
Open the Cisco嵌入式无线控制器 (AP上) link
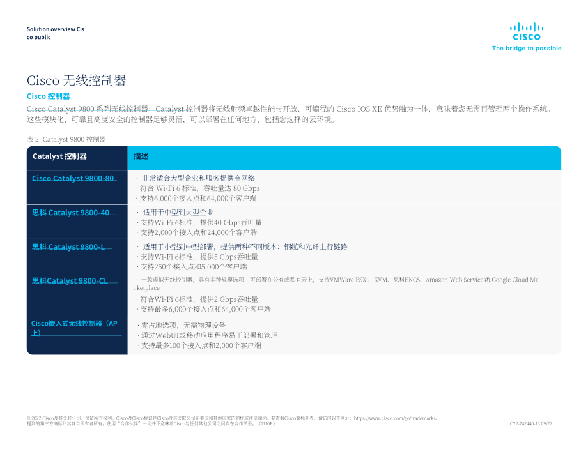coord(74,328)
